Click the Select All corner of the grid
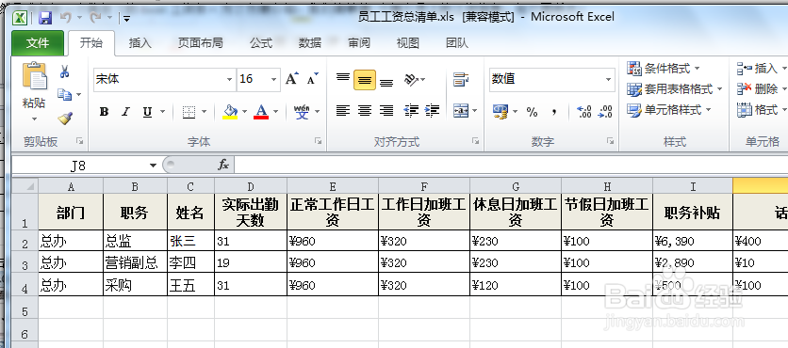 coord(25,186)
